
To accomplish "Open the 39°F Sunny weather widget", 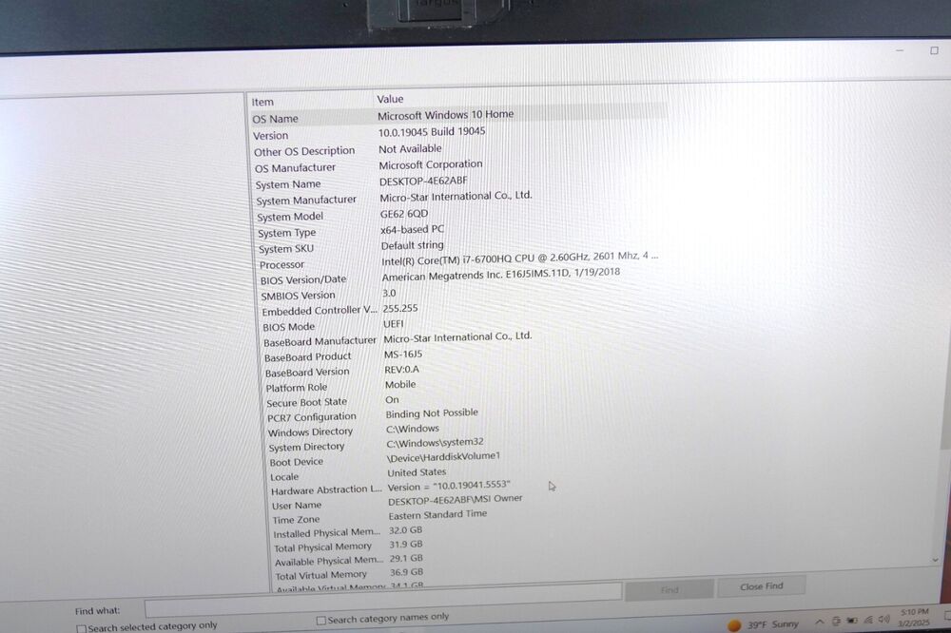I will (763, 624).
